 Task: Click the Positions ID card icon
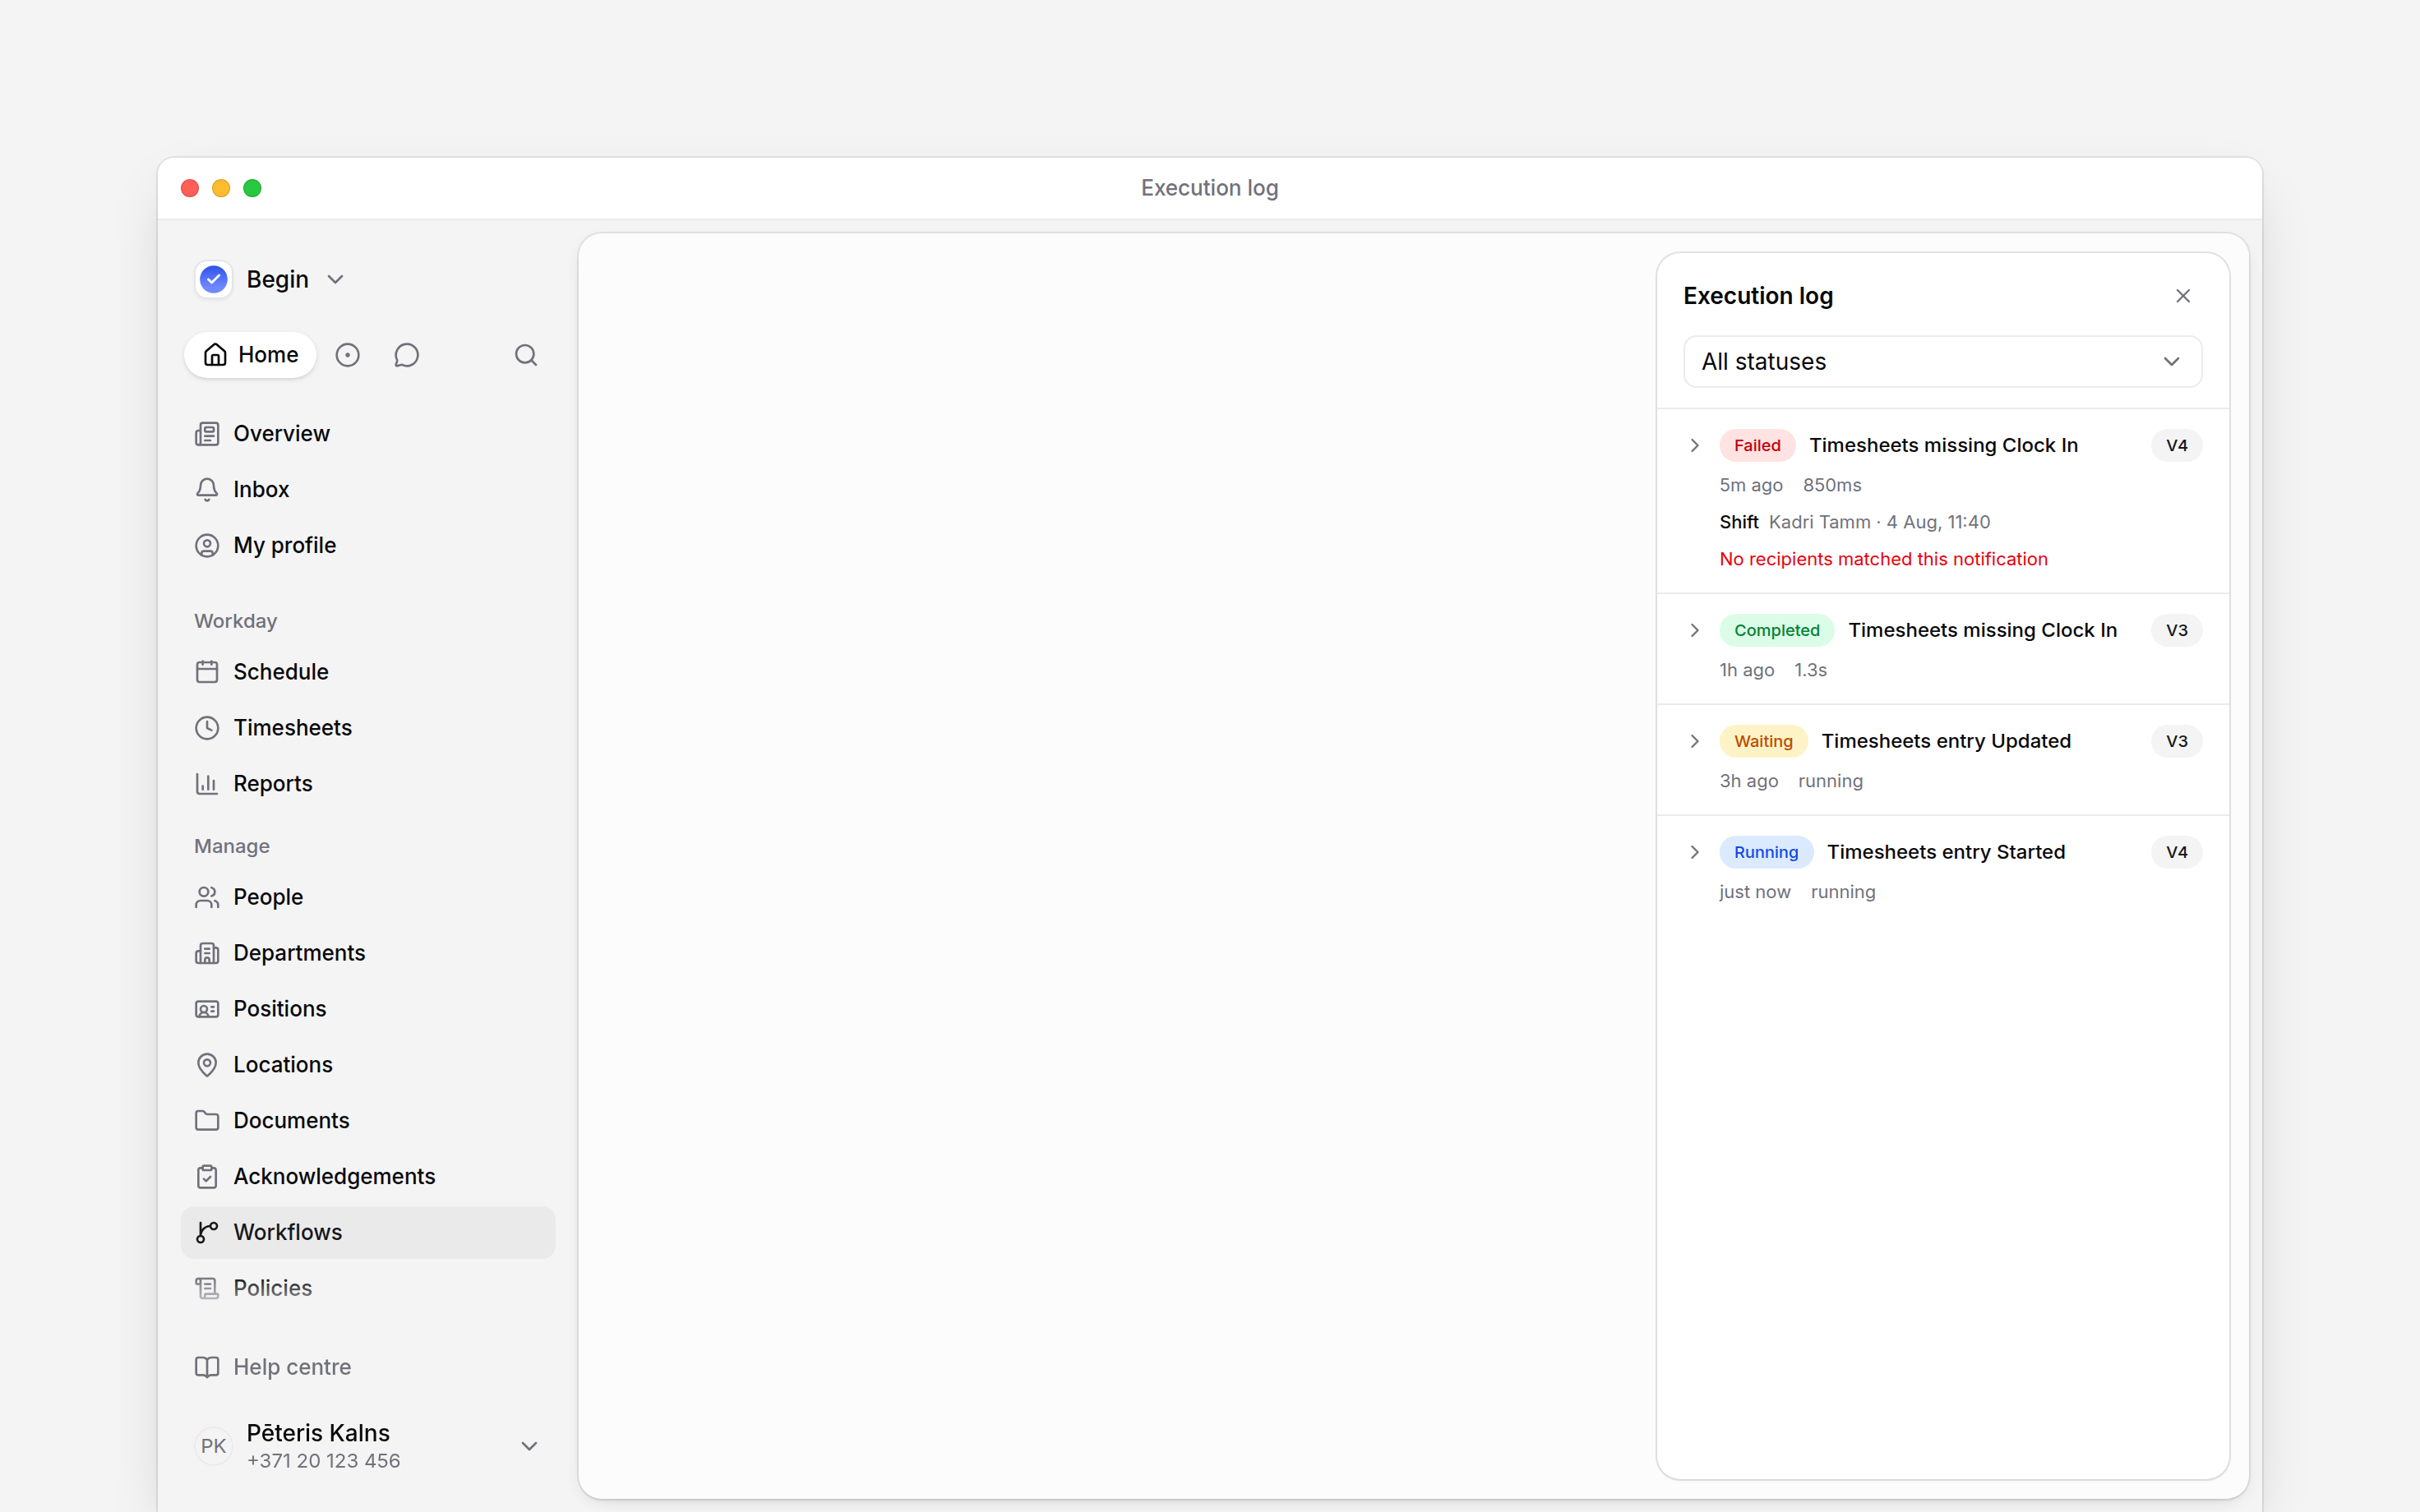207,1009
